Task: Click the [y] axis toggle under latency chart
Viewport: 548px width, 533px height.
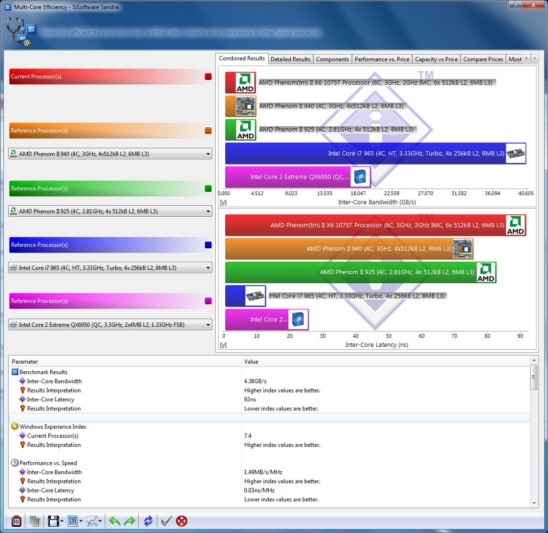Action: click(x=223, y=345)
